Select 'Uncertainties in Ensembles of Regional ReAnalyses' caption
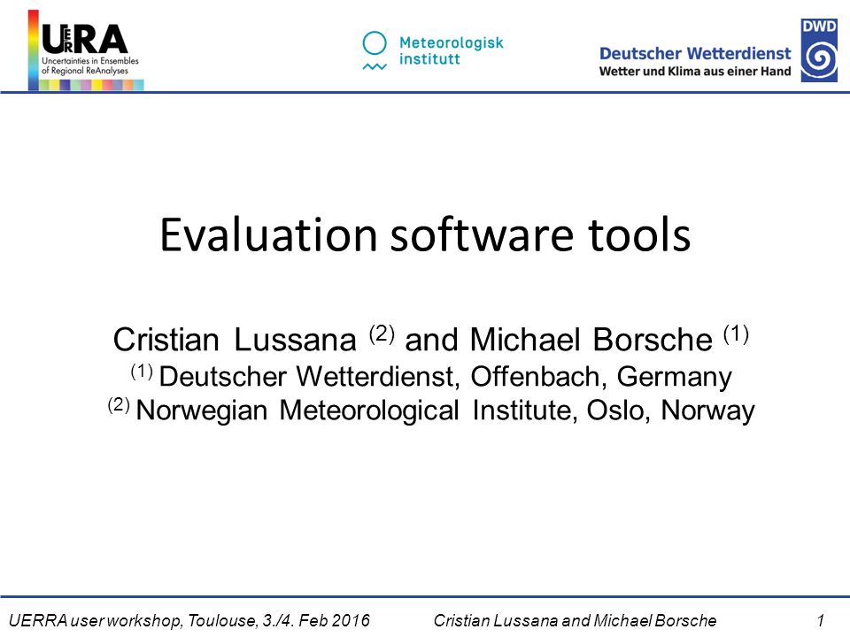 coord(90,65)
